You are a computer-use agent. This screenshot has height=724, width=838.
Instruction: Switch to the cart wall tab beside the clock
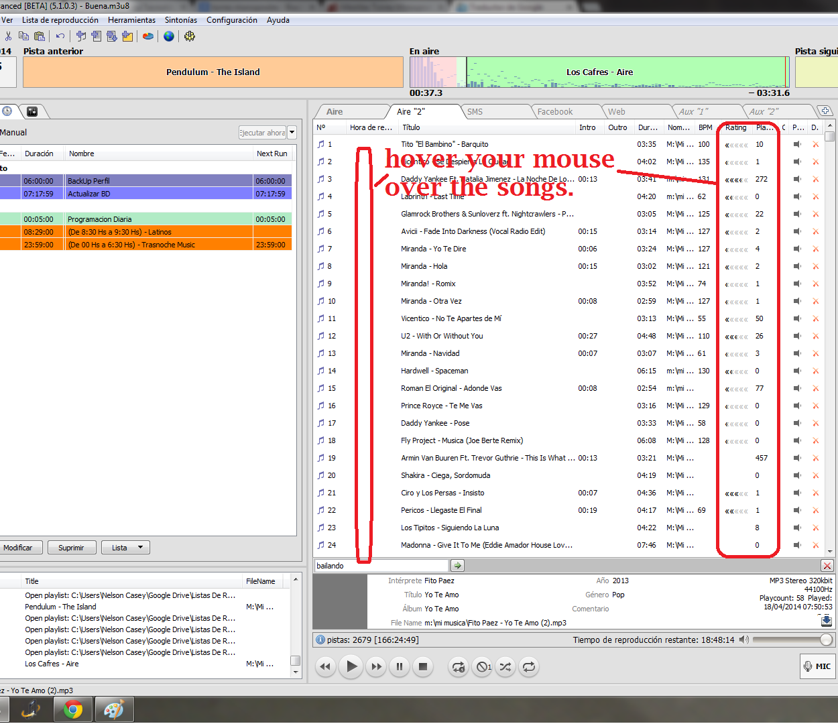coord(32,111)
